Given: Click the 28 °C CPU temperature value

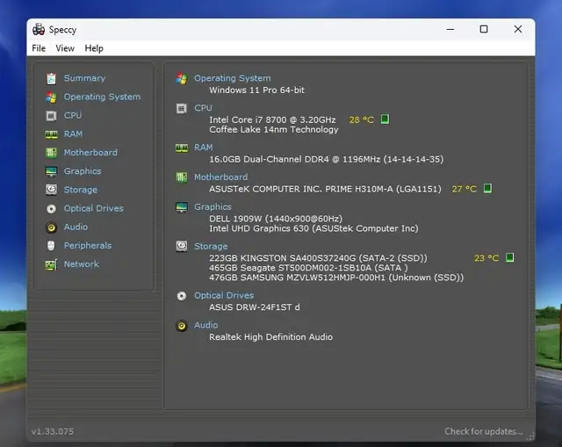Looking at the screenshot, I should [361, 119].
